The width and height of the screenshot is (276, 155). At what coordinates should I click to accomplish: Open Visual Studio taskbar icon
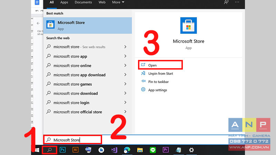(114, 150)
